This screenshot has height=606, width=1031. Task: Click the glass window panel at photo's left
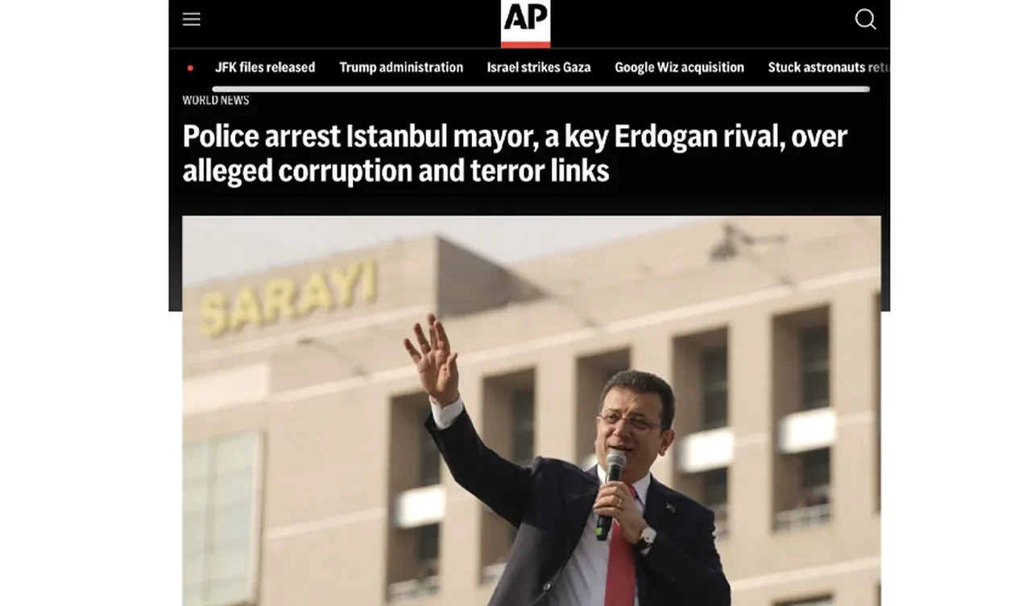[x=222, y=518]
